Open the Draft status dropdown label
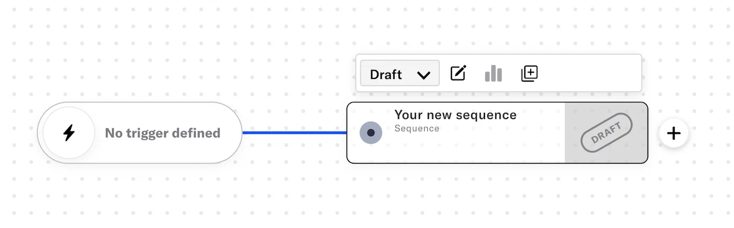The height and width of the screenshot is (228, 734). [x=386, y=74]
